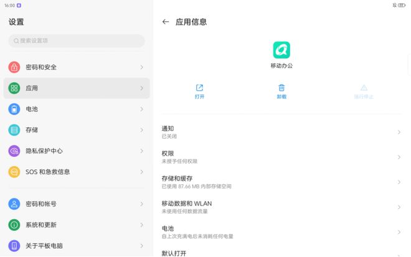Click the 移动办公 app name
Viewport: 411px width, 257px height.
click(x=281, y=66)
